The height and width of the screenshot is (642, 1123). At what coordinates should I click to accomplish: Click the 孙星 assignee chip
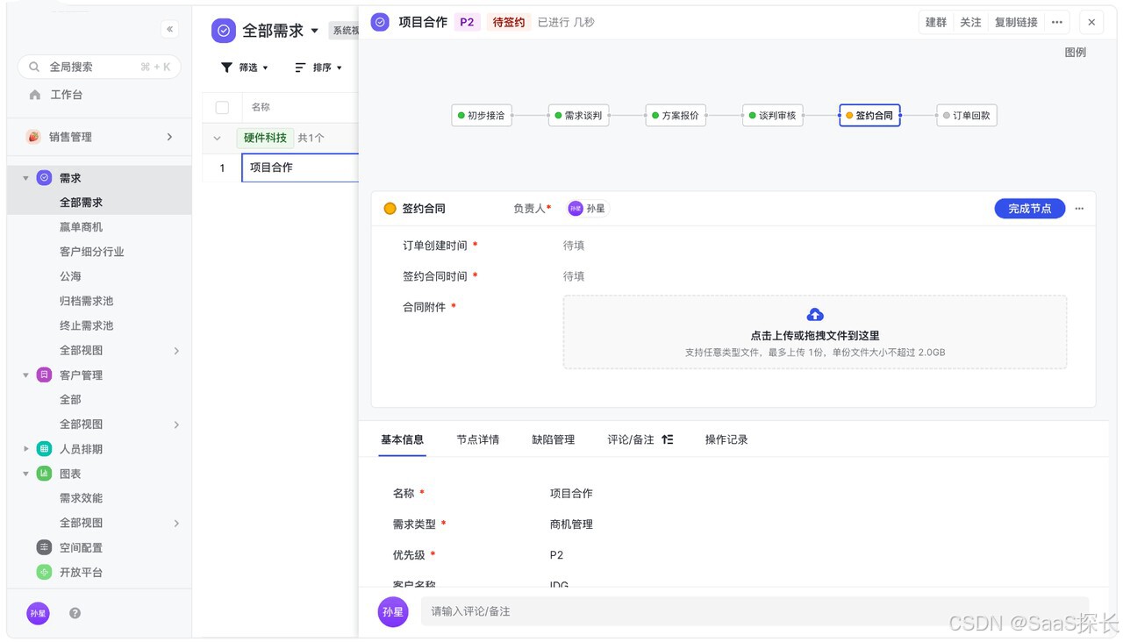[587, 209]
